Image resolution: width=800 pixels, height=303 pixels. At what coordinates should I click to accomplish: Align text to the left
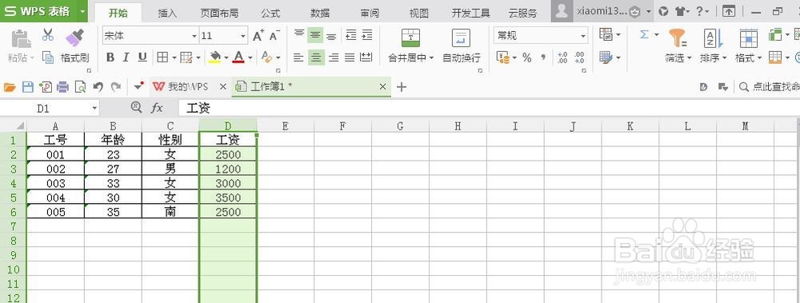tap(299, 57)
